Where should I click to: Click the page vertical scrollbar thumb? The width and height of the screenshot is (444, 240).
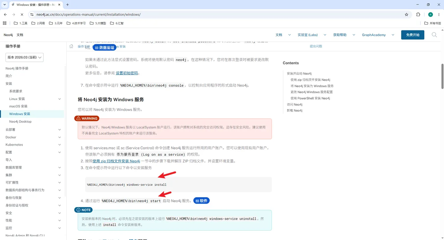442,76
